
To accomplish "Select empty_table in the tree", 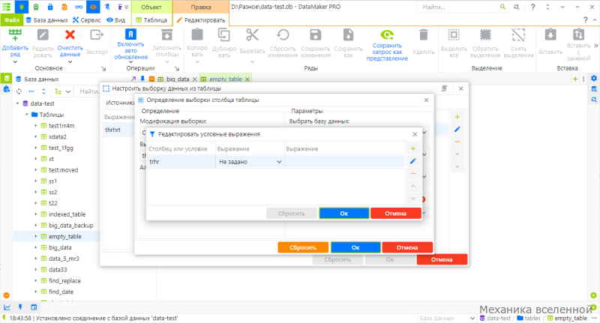I will (x=64, y=237).
